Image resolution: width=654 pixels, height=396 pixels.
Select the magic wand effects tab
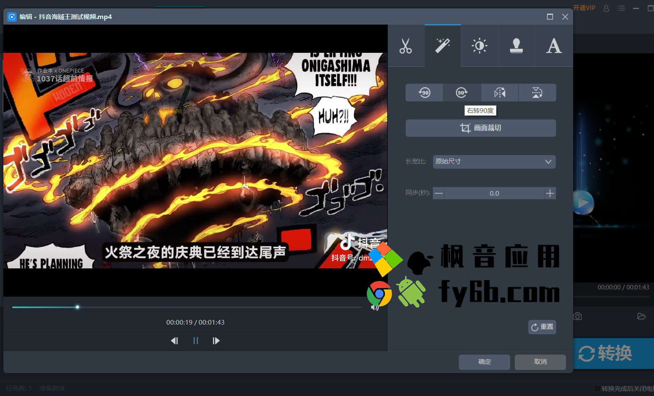[x=443, y=46]
